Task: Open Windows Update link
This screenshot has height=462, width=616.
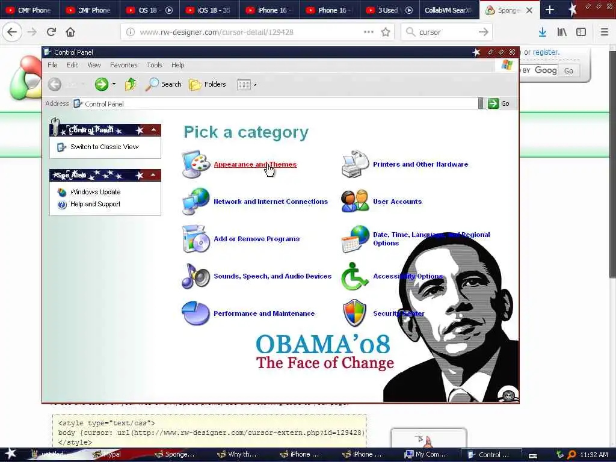Action: (96, 192)
